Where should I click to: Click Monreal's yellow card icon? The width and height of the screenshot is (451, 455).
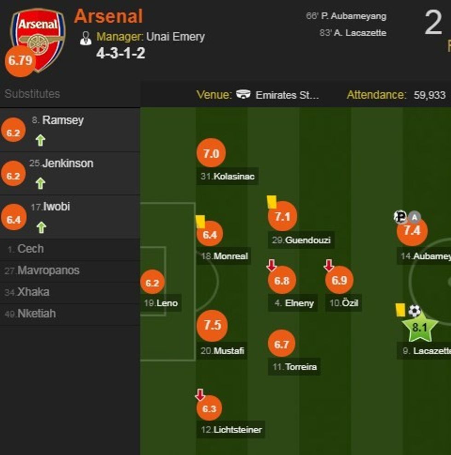pyautogui.click(x=200, y=222)
